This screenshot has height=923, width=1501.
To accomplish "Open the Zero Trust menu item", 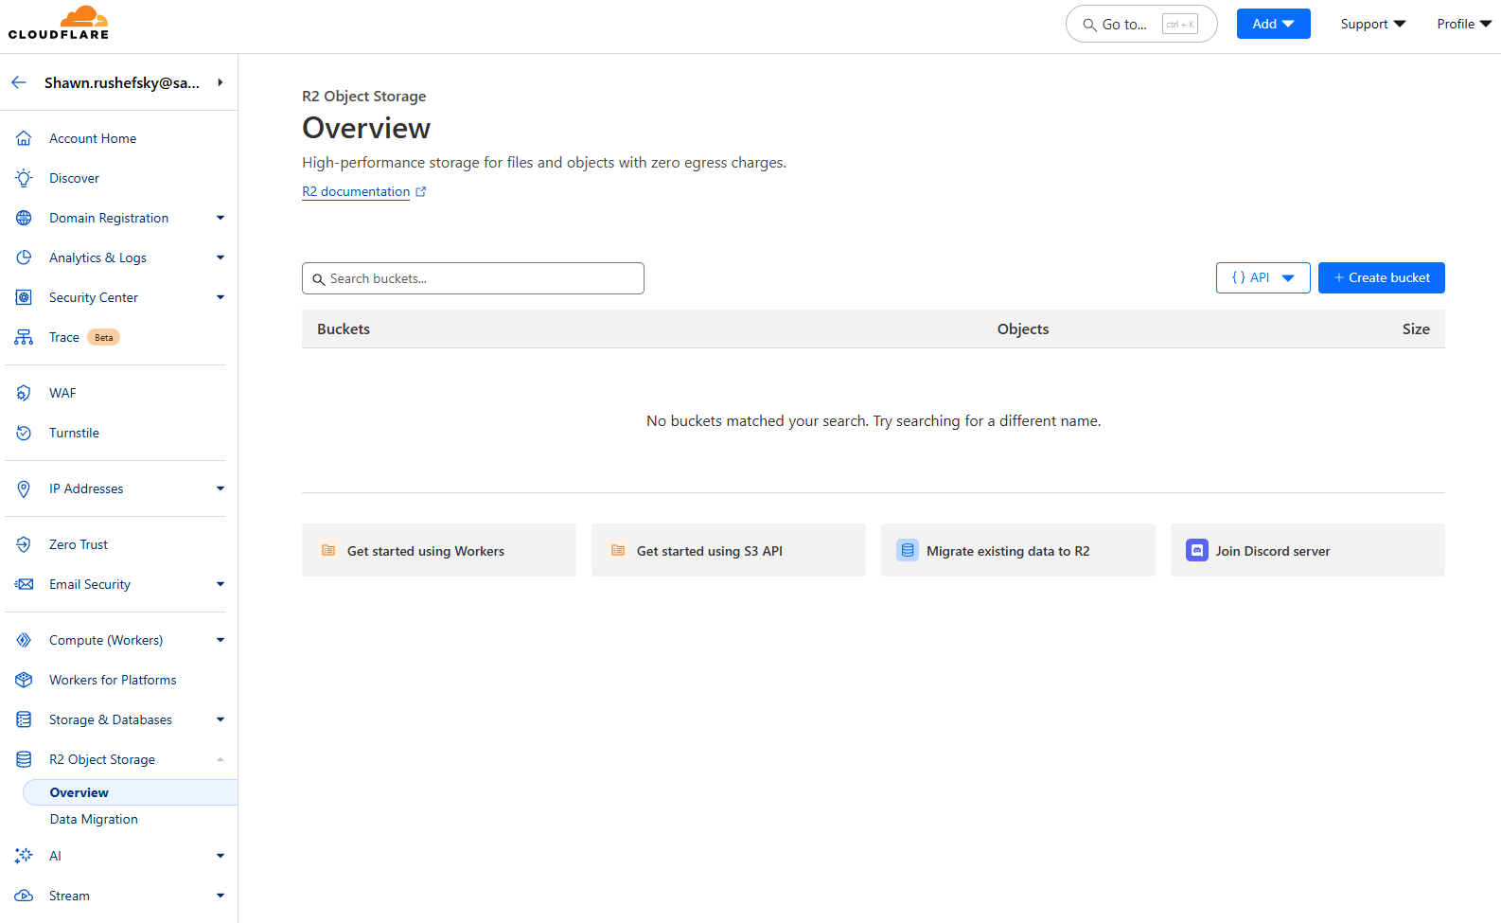I will click(79, 544).
